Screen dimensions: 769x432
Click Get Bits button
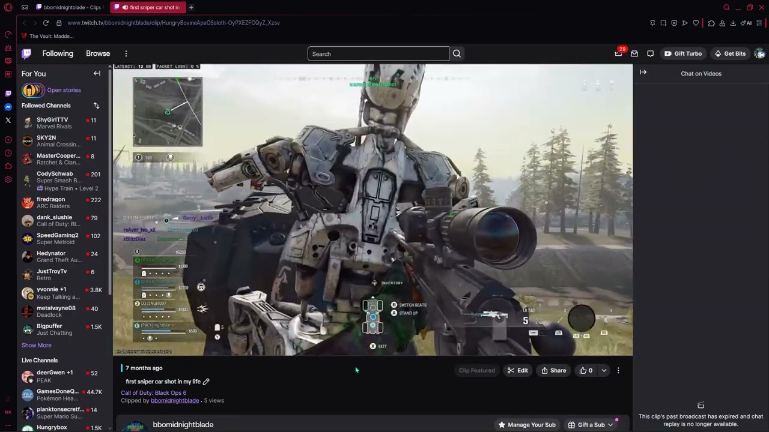click(729, 53)
